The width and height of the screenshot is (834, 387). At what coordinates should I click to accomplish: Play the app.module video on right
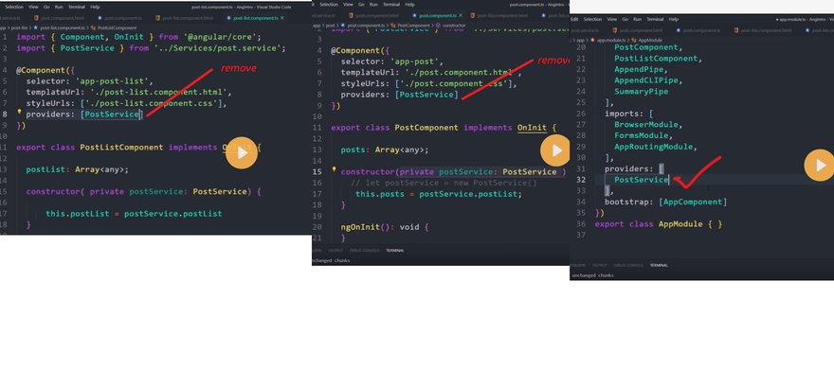point(819,167)
